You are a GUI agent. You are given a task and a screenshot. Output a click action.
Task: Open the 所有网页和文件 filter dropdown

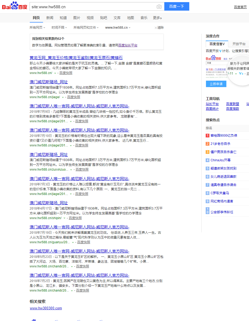86,28
